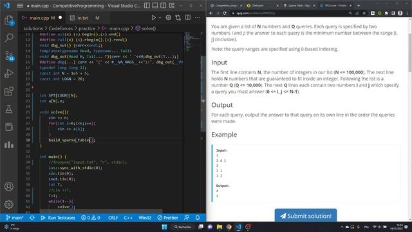412x232 pixels.
Task: Toggle the secondary side bar layout icon
Action: tap(163, 6)
